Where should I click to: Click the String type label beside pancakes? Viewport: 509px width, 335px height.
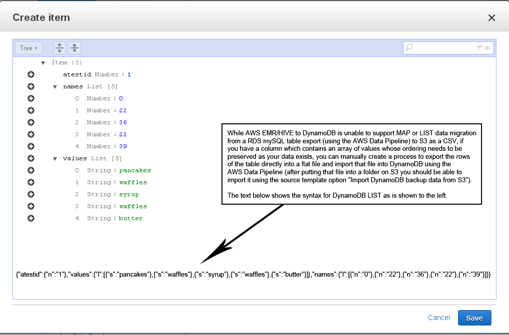[x=99, y=170]
